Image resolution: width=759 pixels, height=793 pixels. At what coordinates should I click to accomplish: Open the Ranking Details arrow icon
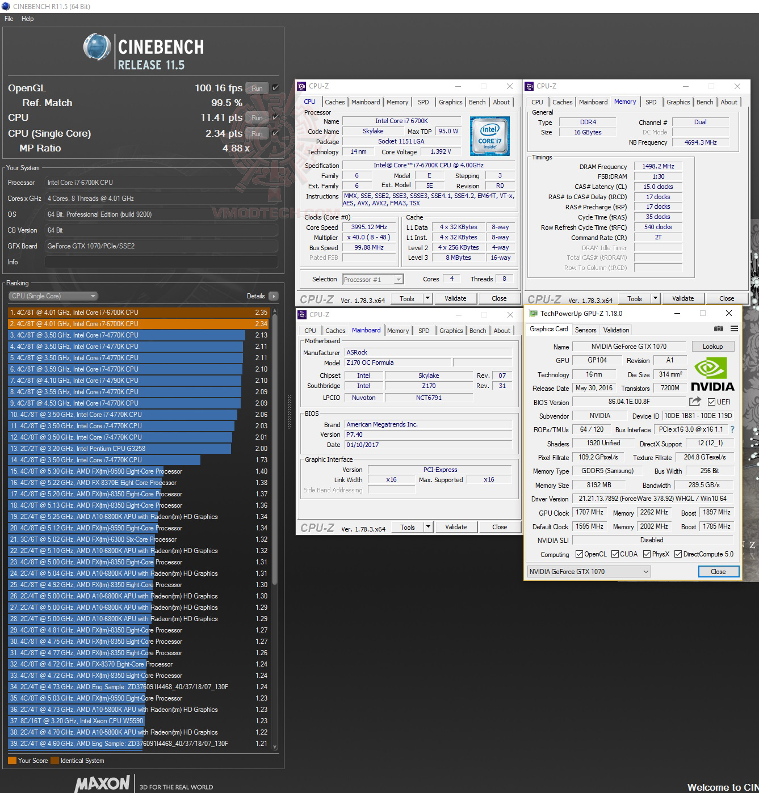click(x=274, y=296)
